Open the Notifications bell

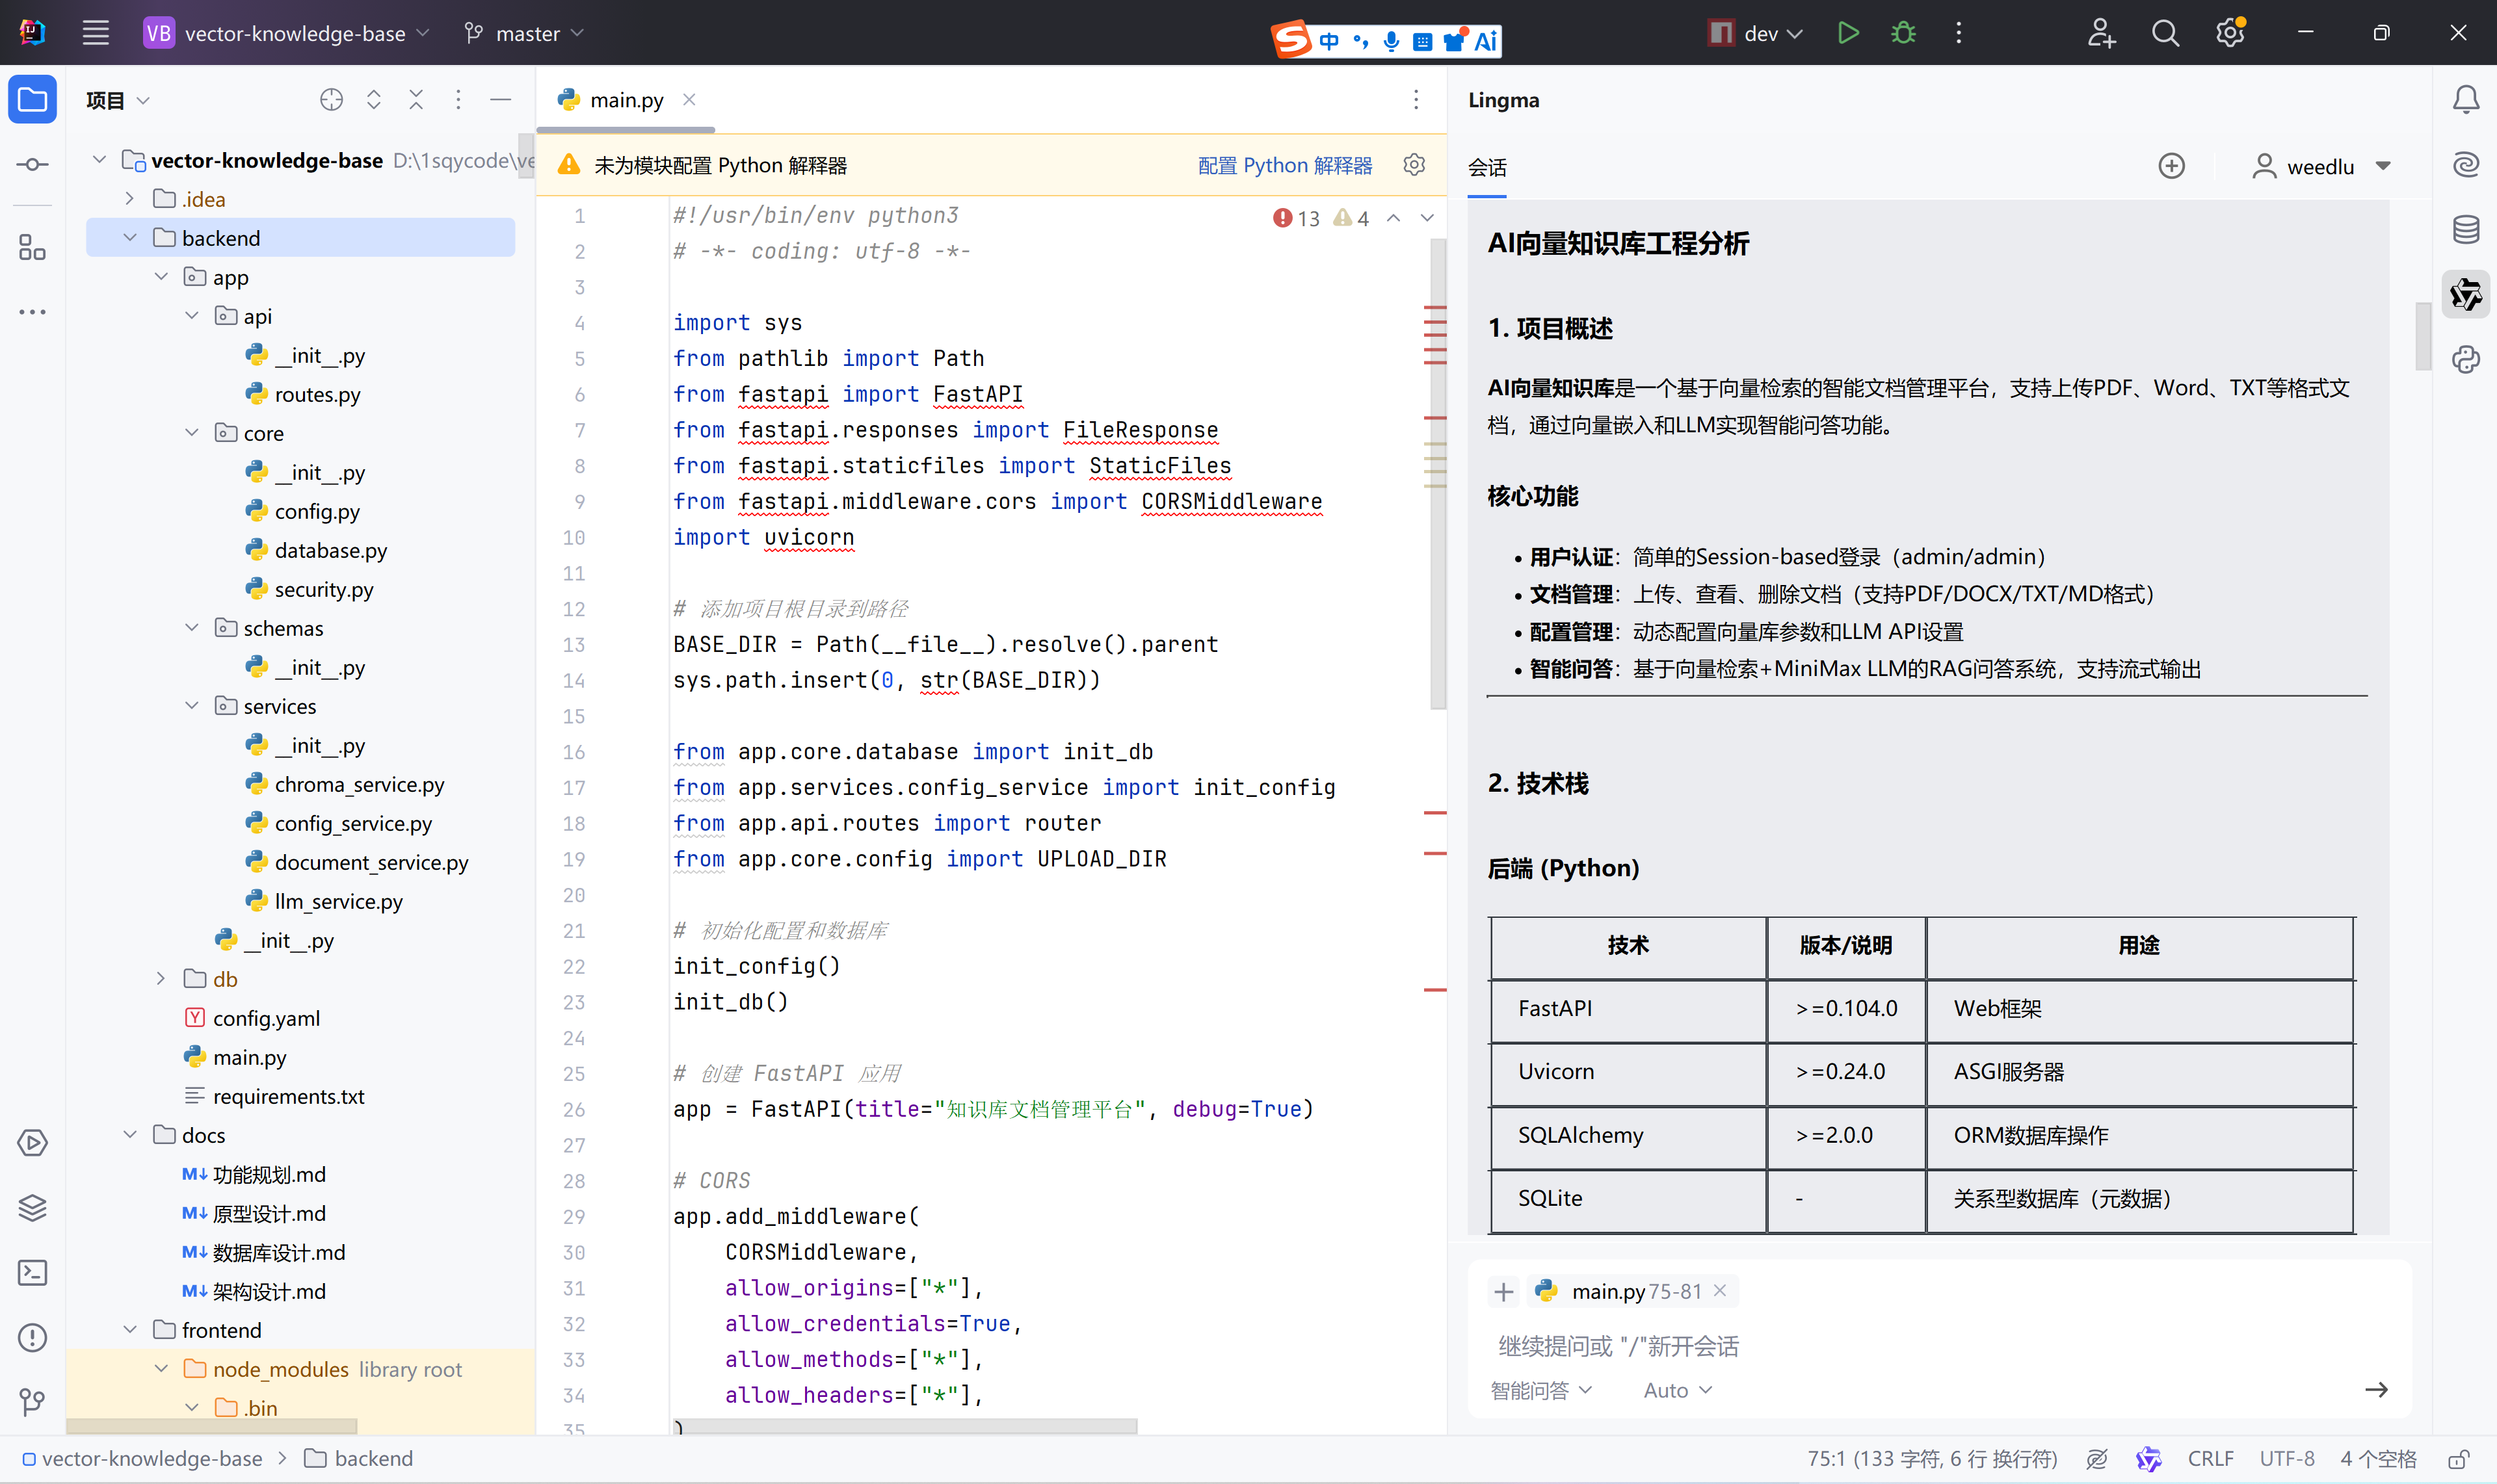pyautogui.click(x=2465, y=100)
